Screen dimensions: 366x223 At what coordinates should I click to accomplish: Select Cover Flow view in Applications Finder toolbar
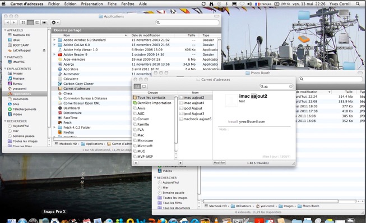pos(44,22)
